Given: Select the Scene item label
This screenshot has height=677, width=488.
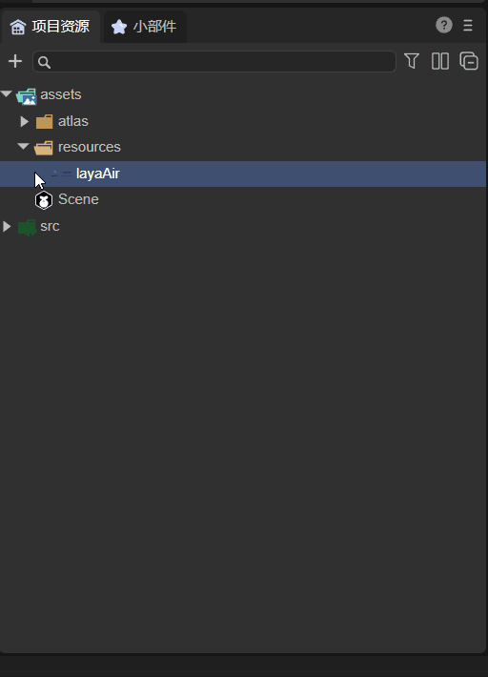Looking at the screenshot, I should (78, 199).
